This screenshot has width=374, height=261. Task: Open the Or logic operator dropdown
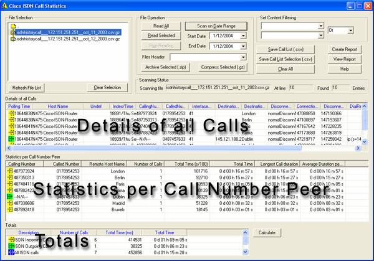(x=350, y=30)
